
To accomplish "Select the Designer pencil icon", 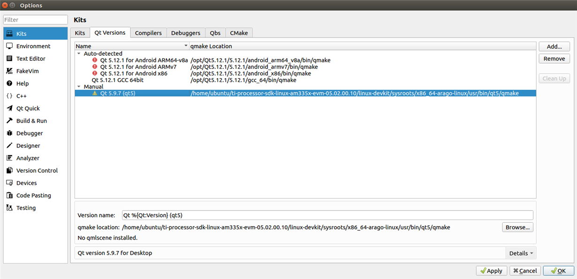I will point(9,146).
